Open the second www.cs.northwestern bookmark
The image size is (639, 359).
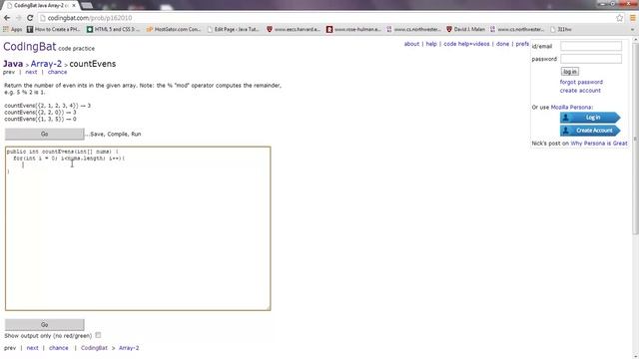pyautogui.click(x=517, y=29)
